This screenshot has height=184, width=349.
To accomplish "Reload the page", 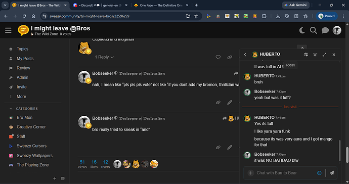I will tap(24, 16).
